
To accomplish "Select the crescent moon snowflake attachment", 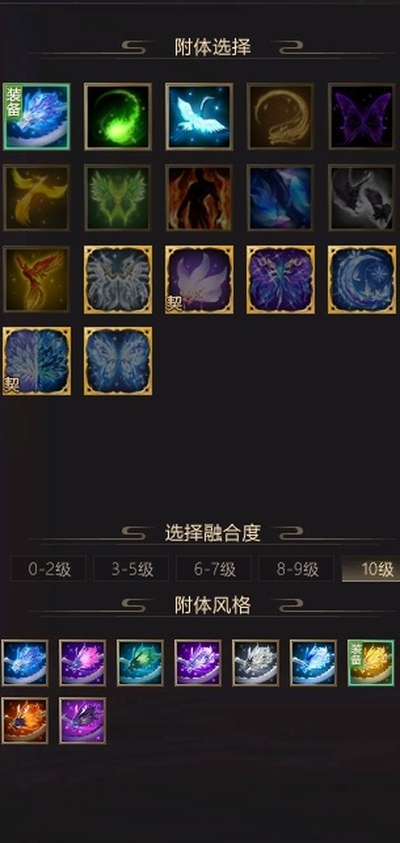I will tap(362, 279).
